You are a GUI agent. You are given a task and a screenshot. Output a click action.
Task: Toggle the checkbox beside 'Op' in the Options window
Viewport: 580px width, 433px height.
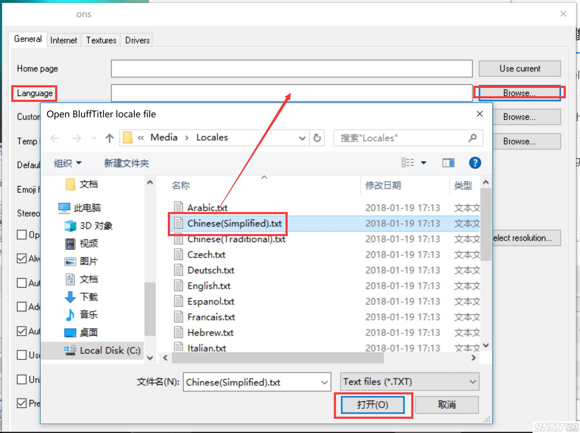coord(22,235)
